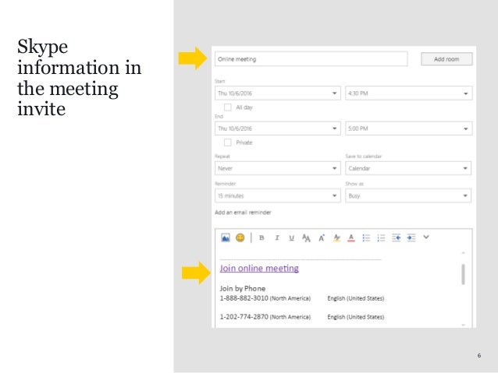Open the 5:00 PM end time dropdown

click(409, 128)
